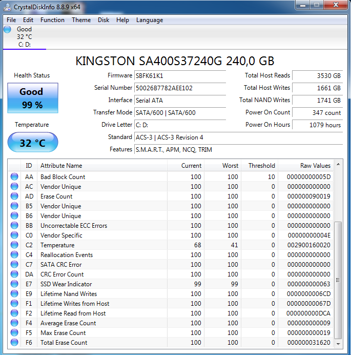Click the blue disk status orb at top

pyautogui.click(x=7, y=29)
